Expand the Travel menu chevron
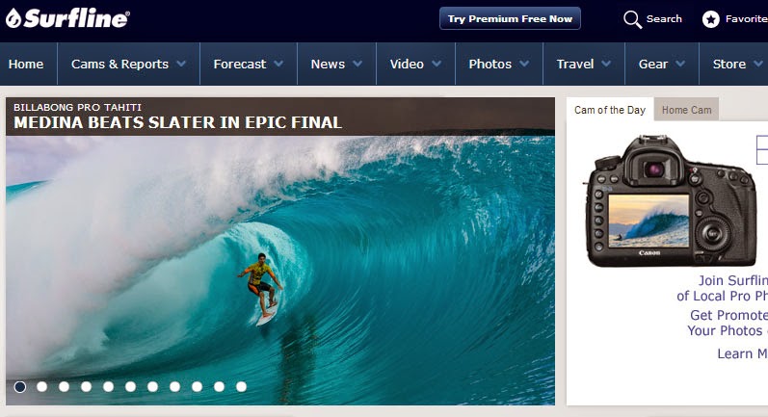 [606, 64]
